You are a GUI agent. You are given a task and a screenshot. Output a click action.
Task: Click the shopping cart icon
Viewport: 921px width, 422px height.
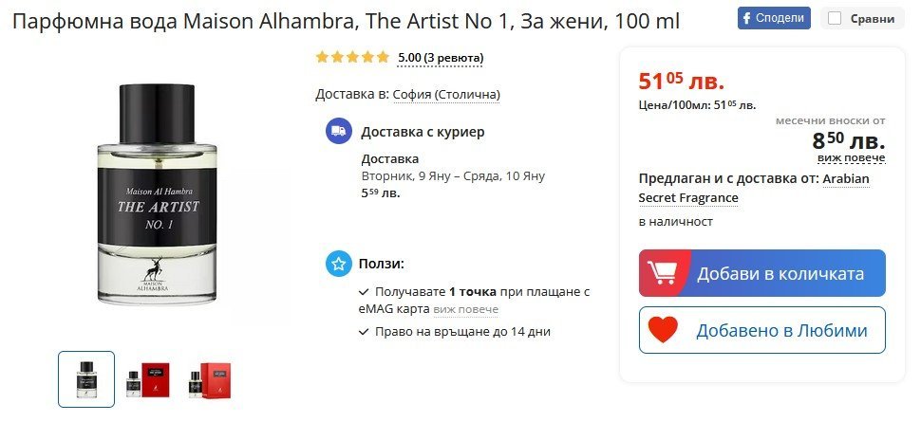click(661, 274)
